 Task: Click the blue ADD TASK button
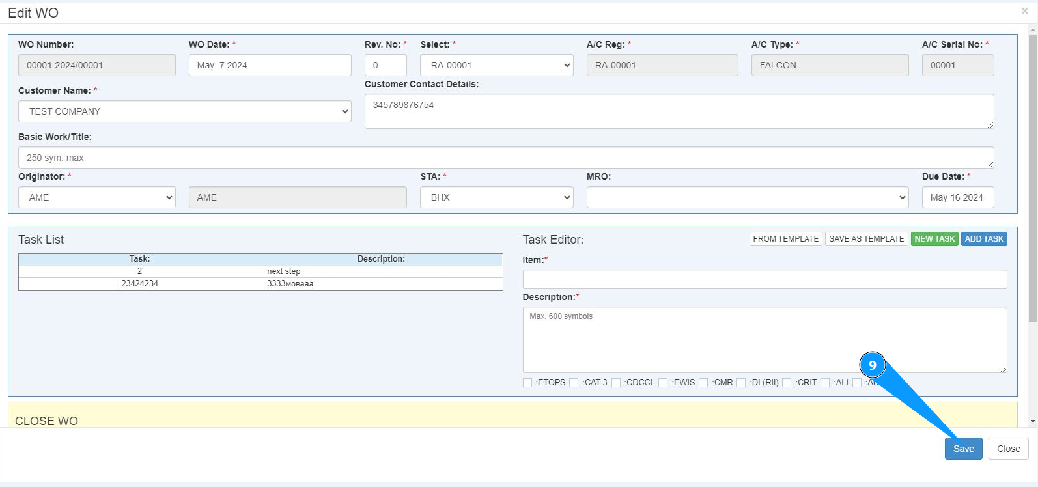983,239
